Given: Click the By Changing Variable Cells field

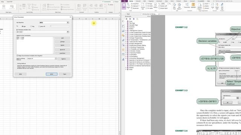Looking at the screenshot, I should (41, 32).
